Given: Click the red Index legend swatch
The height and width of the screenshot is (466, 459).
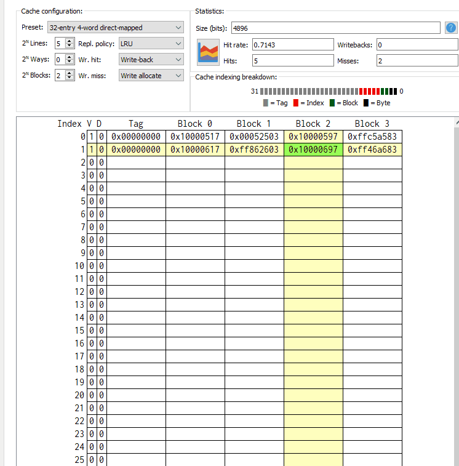Looking at the screenshot, I should click(295, 103).
